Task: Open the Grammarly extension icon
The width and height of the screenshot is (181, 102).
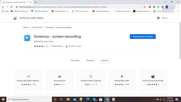Action: pos(154,7)
